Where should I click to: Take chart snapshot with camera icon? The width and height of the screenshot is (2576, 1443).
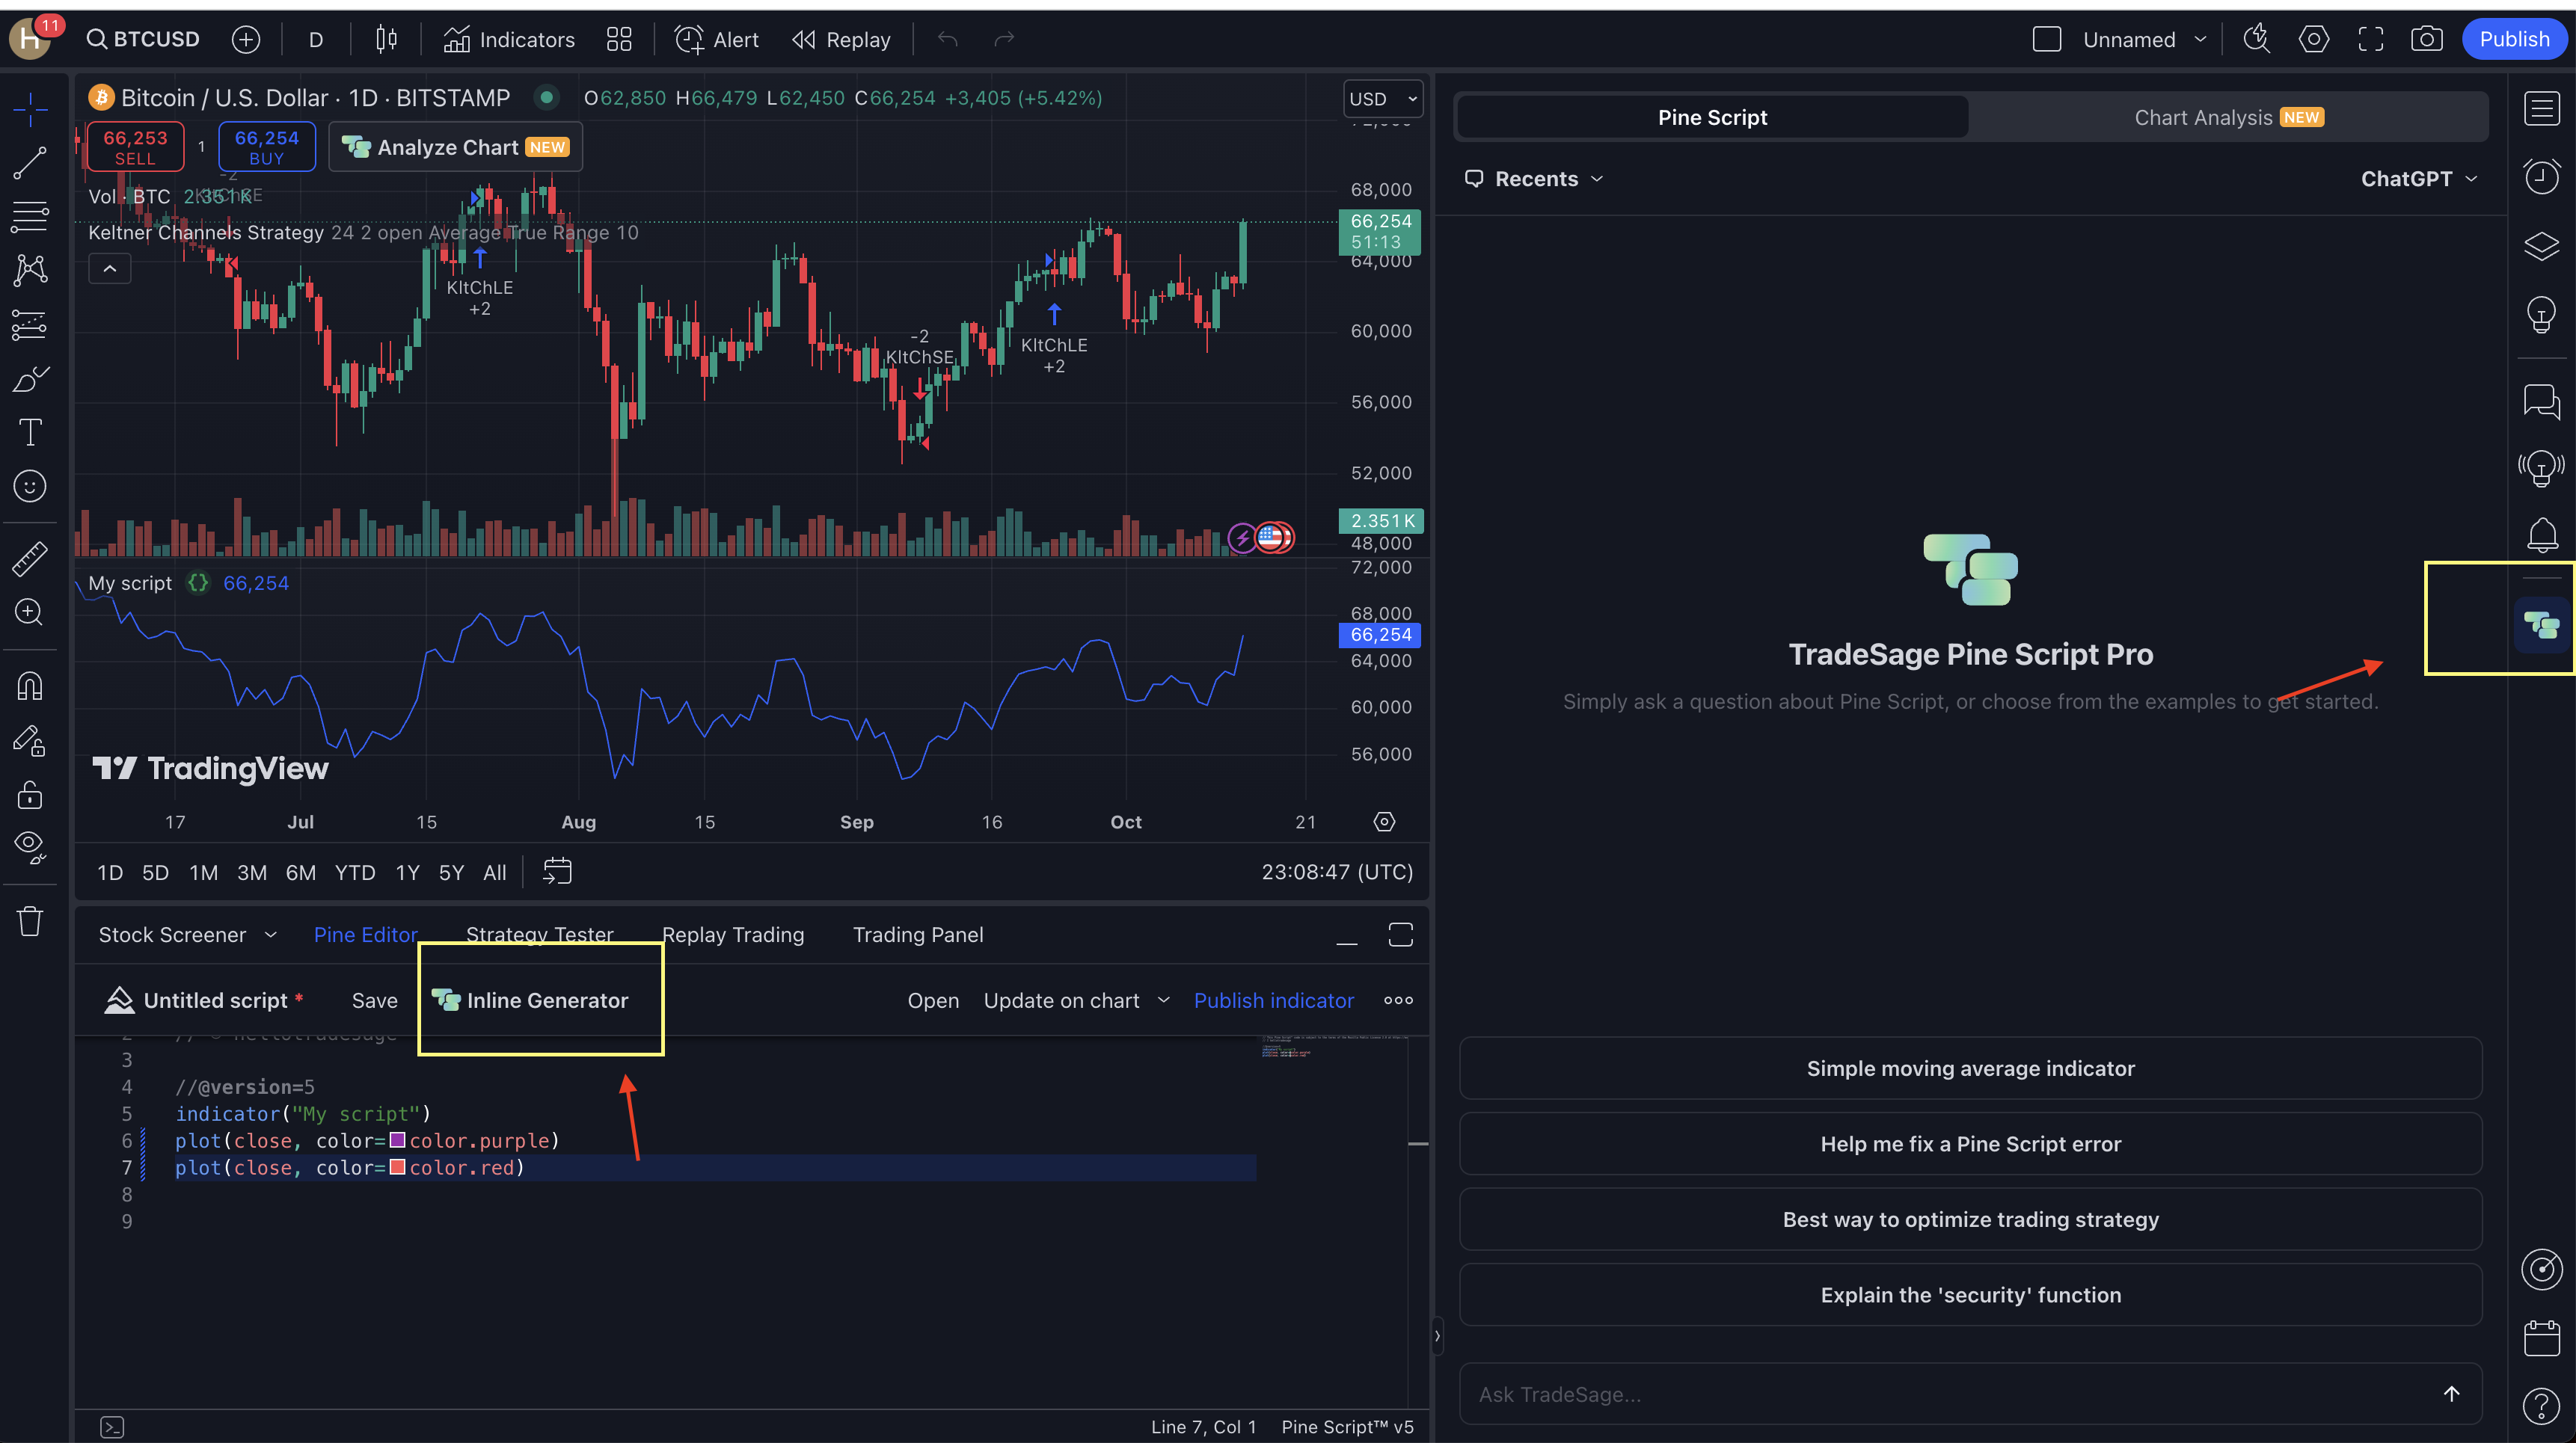coord(2426,39)
